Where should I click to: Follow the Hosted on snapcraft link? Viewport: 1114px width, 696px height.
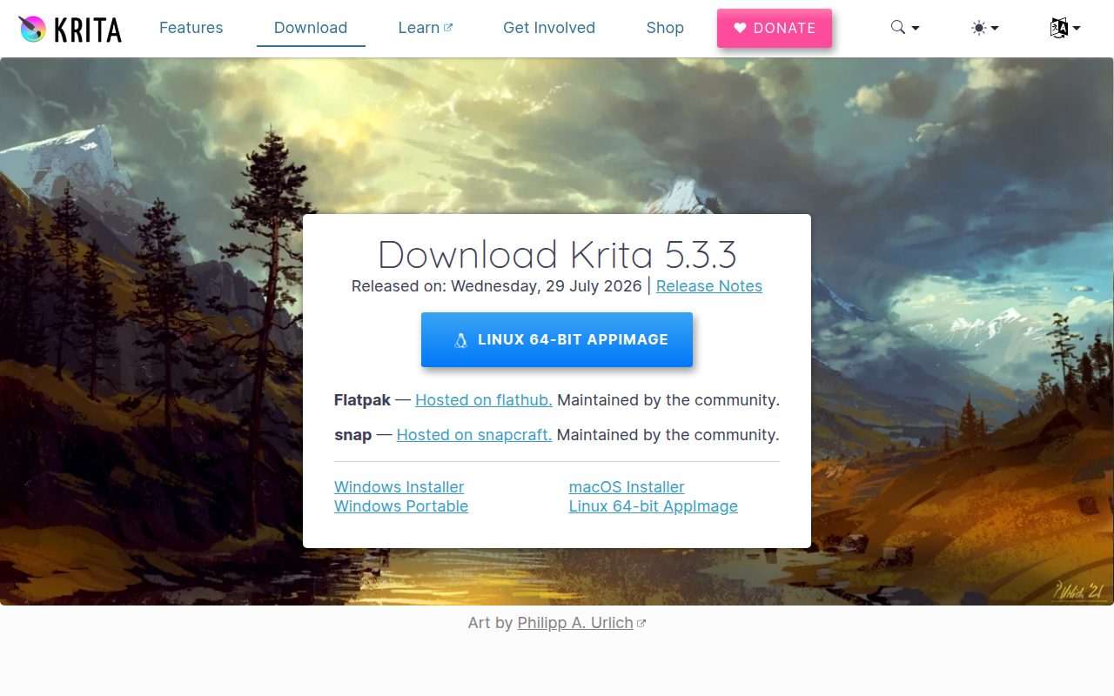tap(474, 435)
